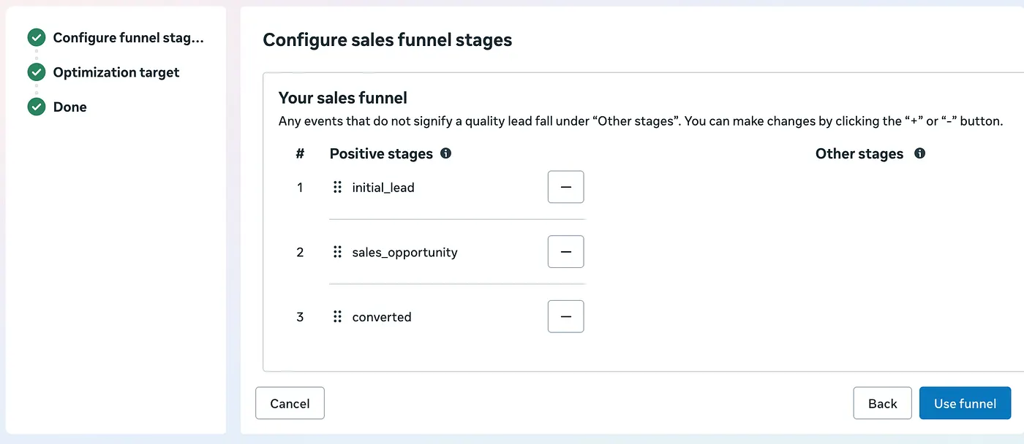
Task: Go back with the Back button
Action: pos(882,403)
